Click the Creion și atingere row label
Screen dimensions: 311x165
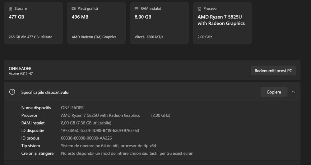click(x=37, y=154)
